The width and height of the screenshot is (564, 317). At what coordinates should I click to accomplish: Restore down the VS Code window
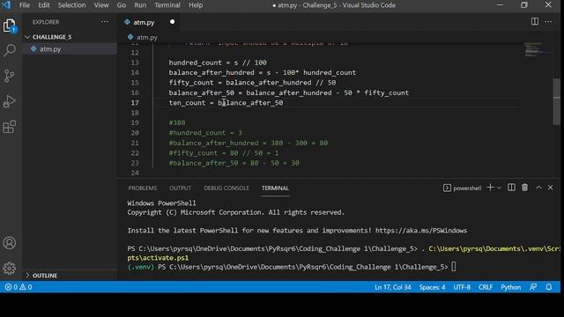pos(524,5)
